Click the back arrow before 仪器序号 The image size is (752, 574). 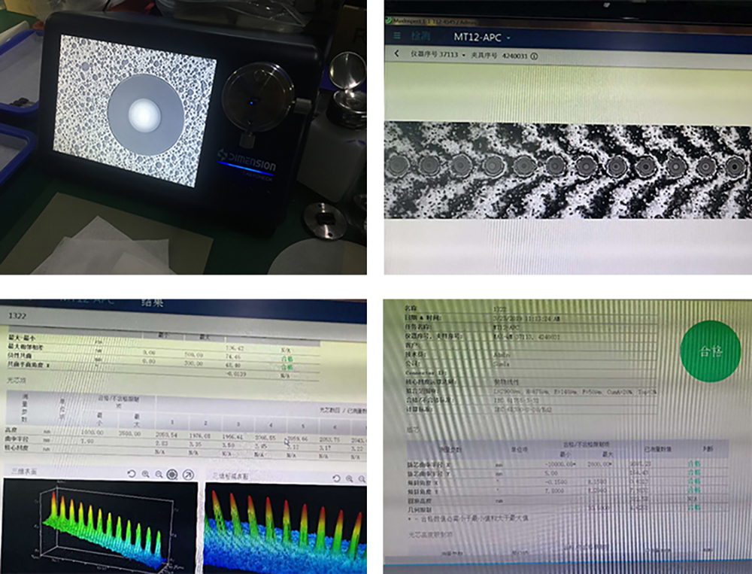396,53
